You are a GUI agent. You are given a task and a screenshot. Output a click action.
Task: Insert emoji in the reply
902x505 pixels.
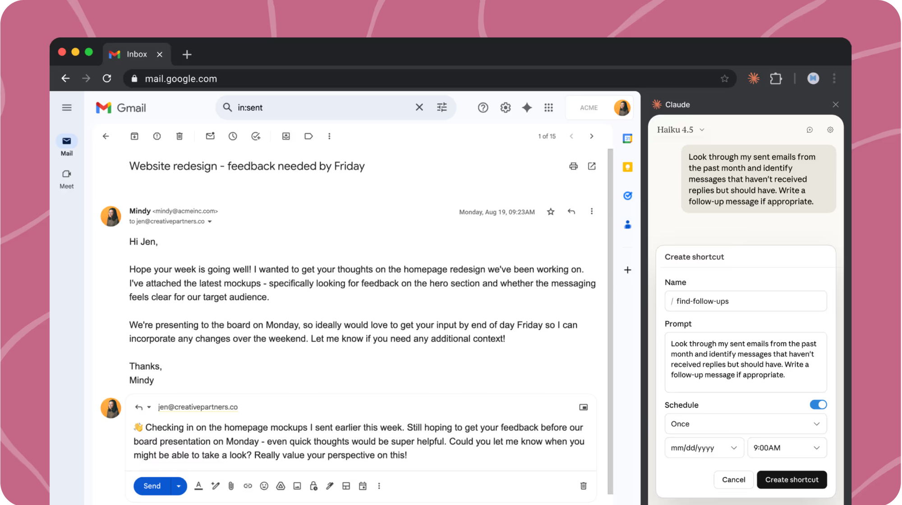[x=264, y=486]
